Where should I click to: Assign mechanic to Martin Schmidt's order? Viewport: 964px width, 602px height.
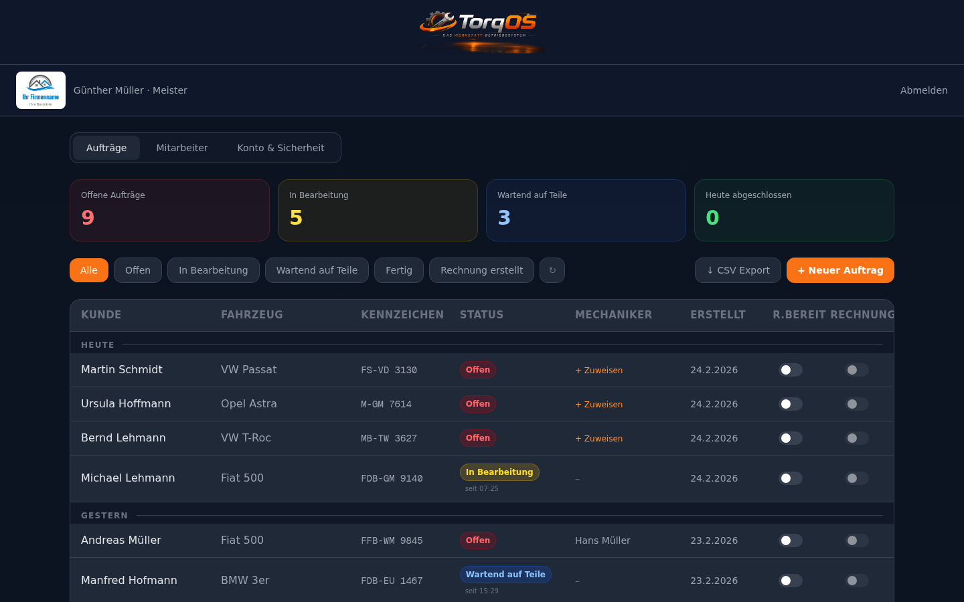599,370
